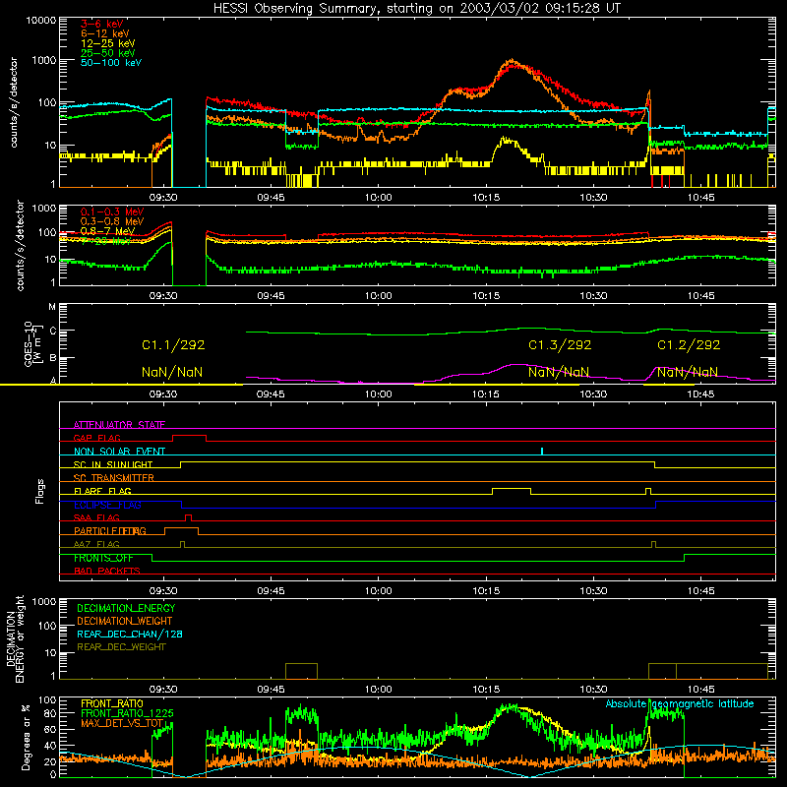
Task: Click the flare flag raised segment near 10:17
Action: (x=512, y=488)
